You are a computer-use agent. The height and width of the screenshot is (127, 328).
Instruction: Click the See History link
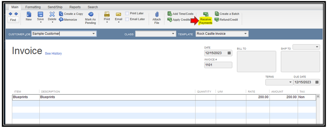click(x=53, y=54)
